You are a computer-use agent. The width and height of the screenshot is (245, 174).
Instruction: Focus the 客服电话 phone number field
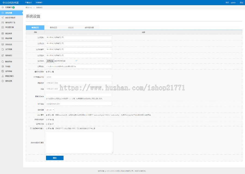pyautogui.click(x=79, y=83)
